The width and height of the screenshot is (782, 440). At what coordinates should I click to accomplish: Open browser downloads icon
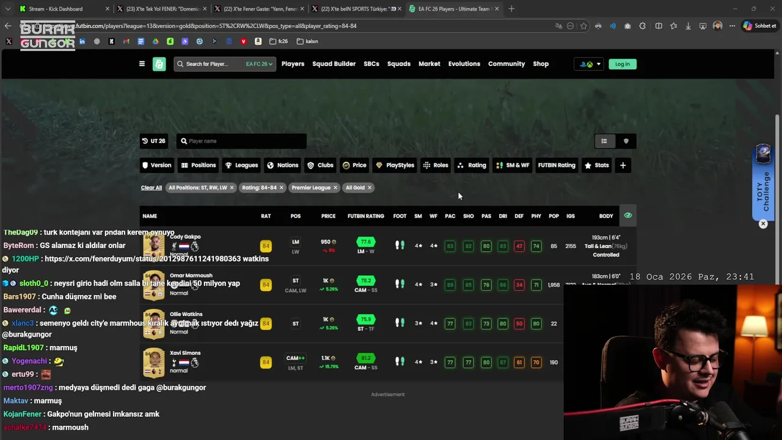pyautogui.click(x=688, y=26)
